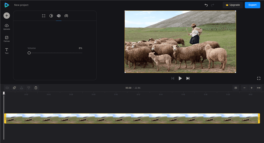Click the current time 00.00 display
The width and height of the screenshot is (264, 143).
pyautogui.click(x=128, y=88)
